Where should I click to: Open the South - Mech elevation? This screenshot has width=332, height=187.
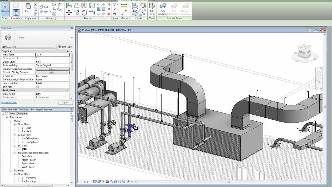coord(29,163)
